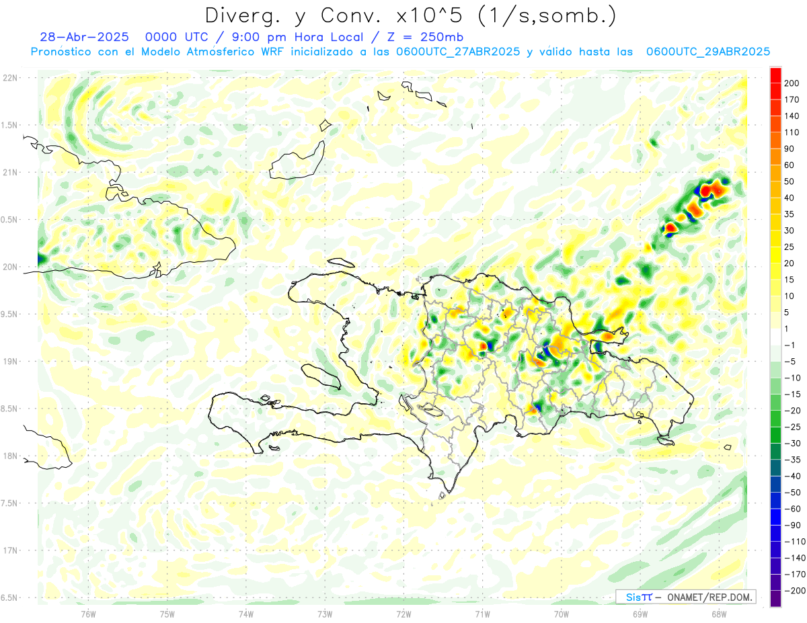The height and width of the screenshot is (623, 807).
Task: Click the '9.5N' latitude label
Action: pyautogui.click(x=9, y=314)
